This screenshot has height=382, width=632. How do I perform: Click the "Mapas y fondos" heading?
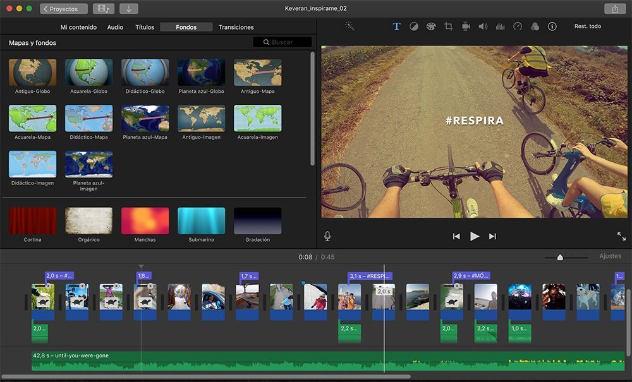pos(33,43)
